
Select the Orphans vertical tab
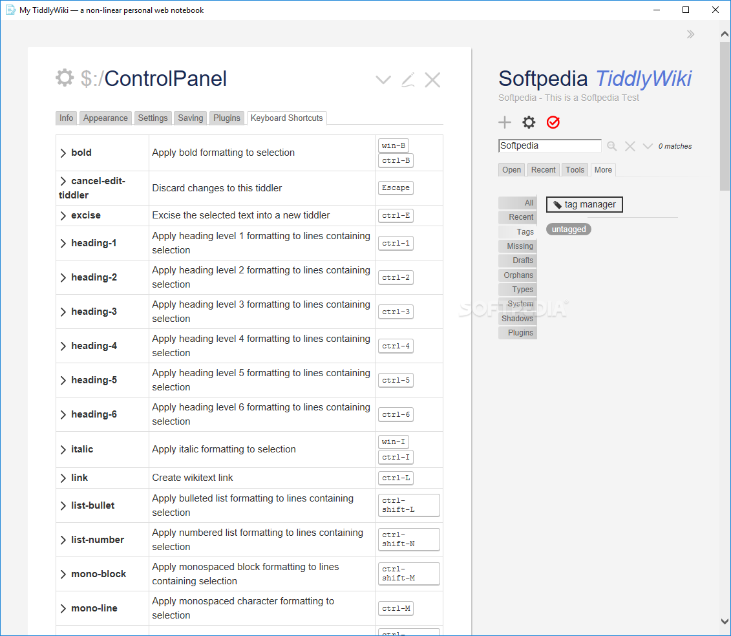[518, 275]
